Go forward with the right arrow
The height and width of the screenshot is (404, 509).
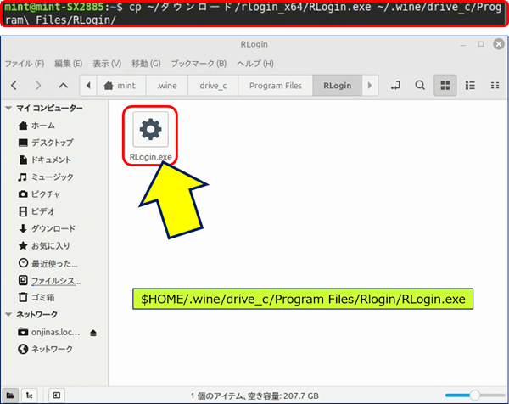(38, 86)
